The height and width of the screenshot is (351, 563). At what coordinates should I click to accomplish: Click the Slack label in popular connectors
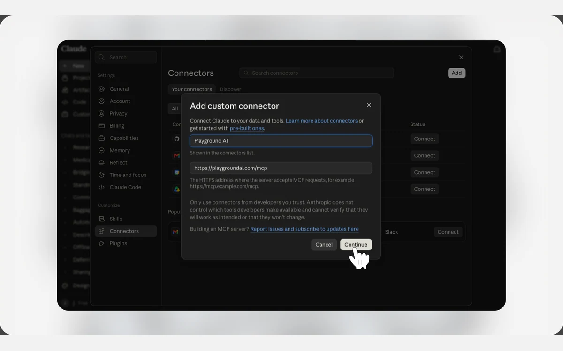coord(391,232)
